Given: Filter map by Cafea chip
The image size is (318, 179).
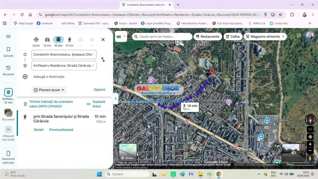Looking at the screenshot, I should pos(232,37).
